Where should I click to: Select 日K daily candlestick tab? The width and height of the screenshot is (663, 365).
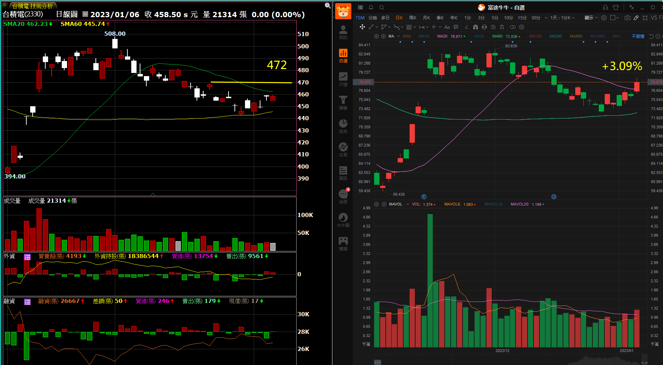click(399, 18)
